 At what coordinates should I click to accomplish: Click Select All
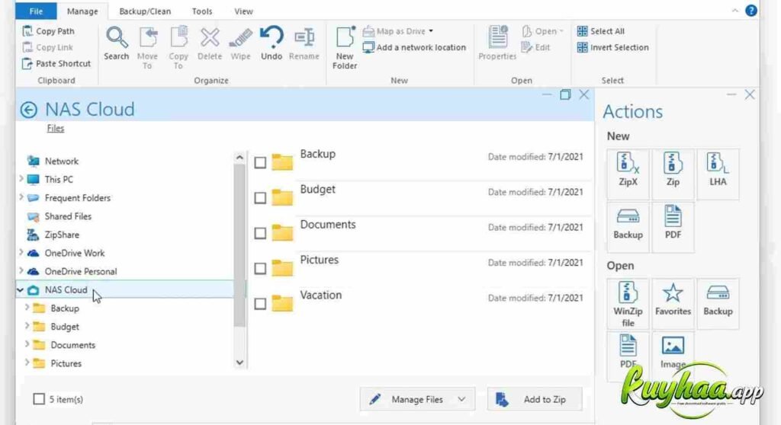click(601, 31)
